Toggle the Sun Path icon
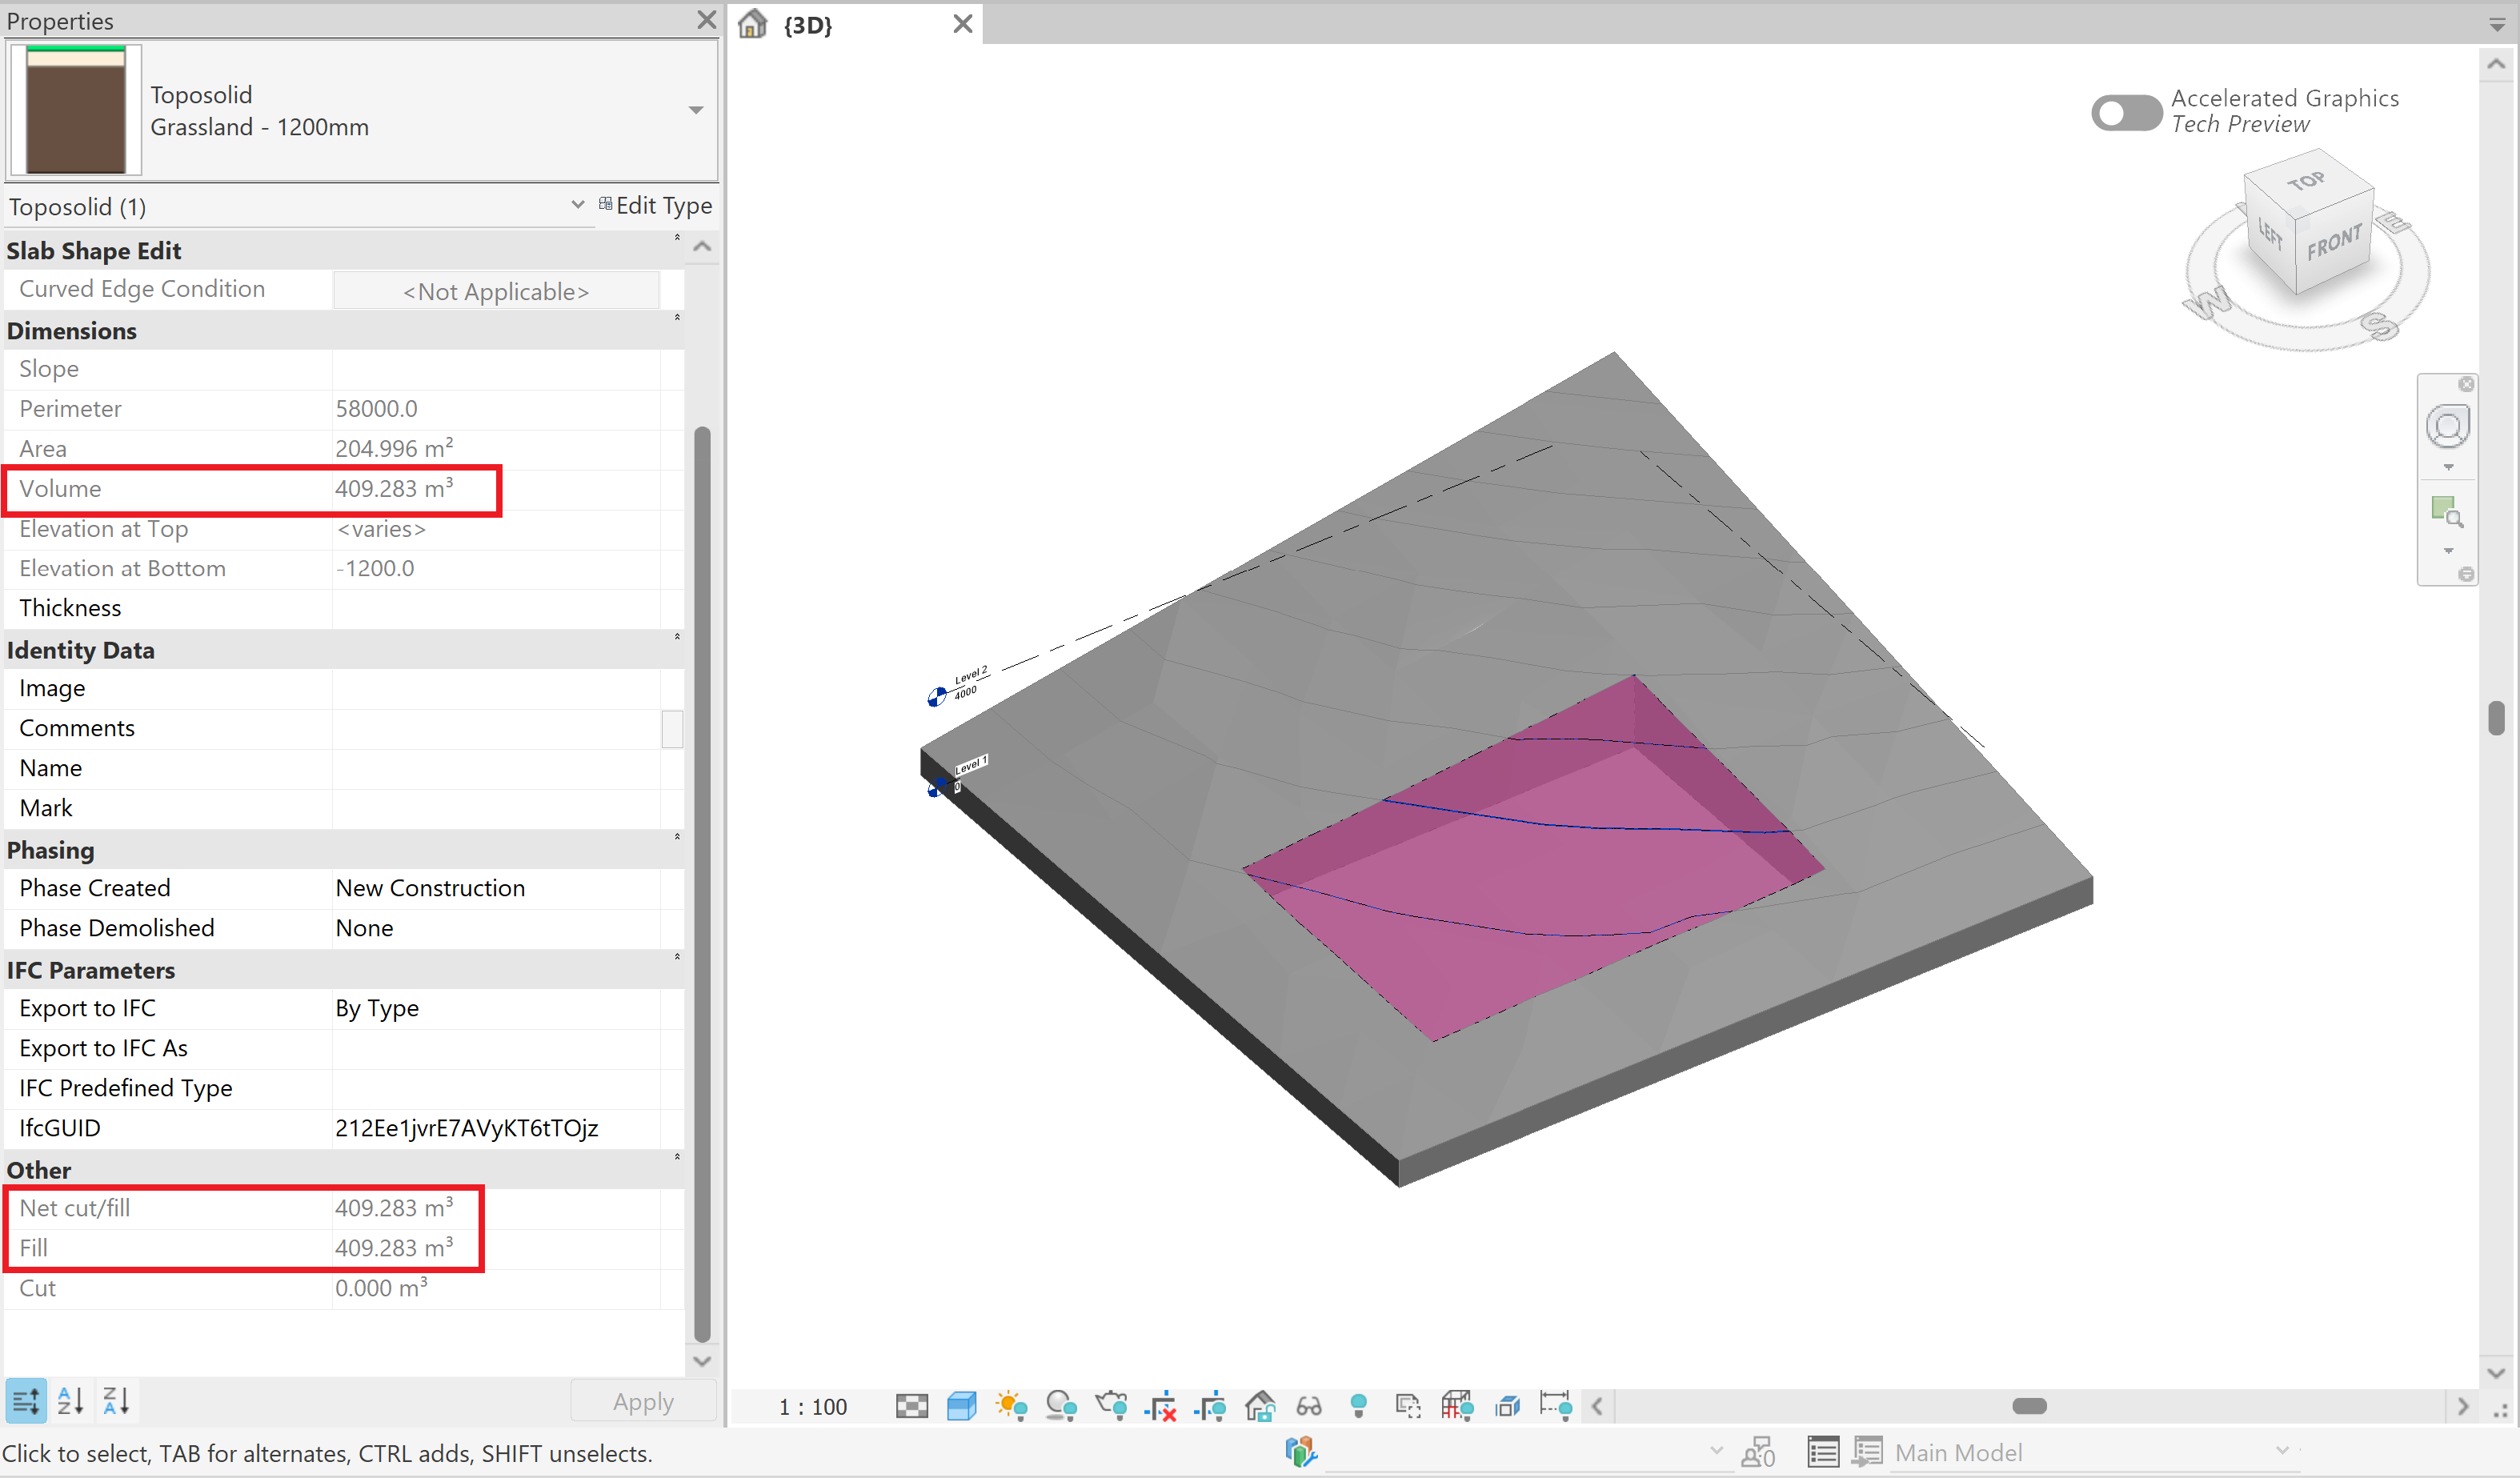Image resolution: width=2520 pixels, height=1478 pixels. [x=1011, y=1406]
